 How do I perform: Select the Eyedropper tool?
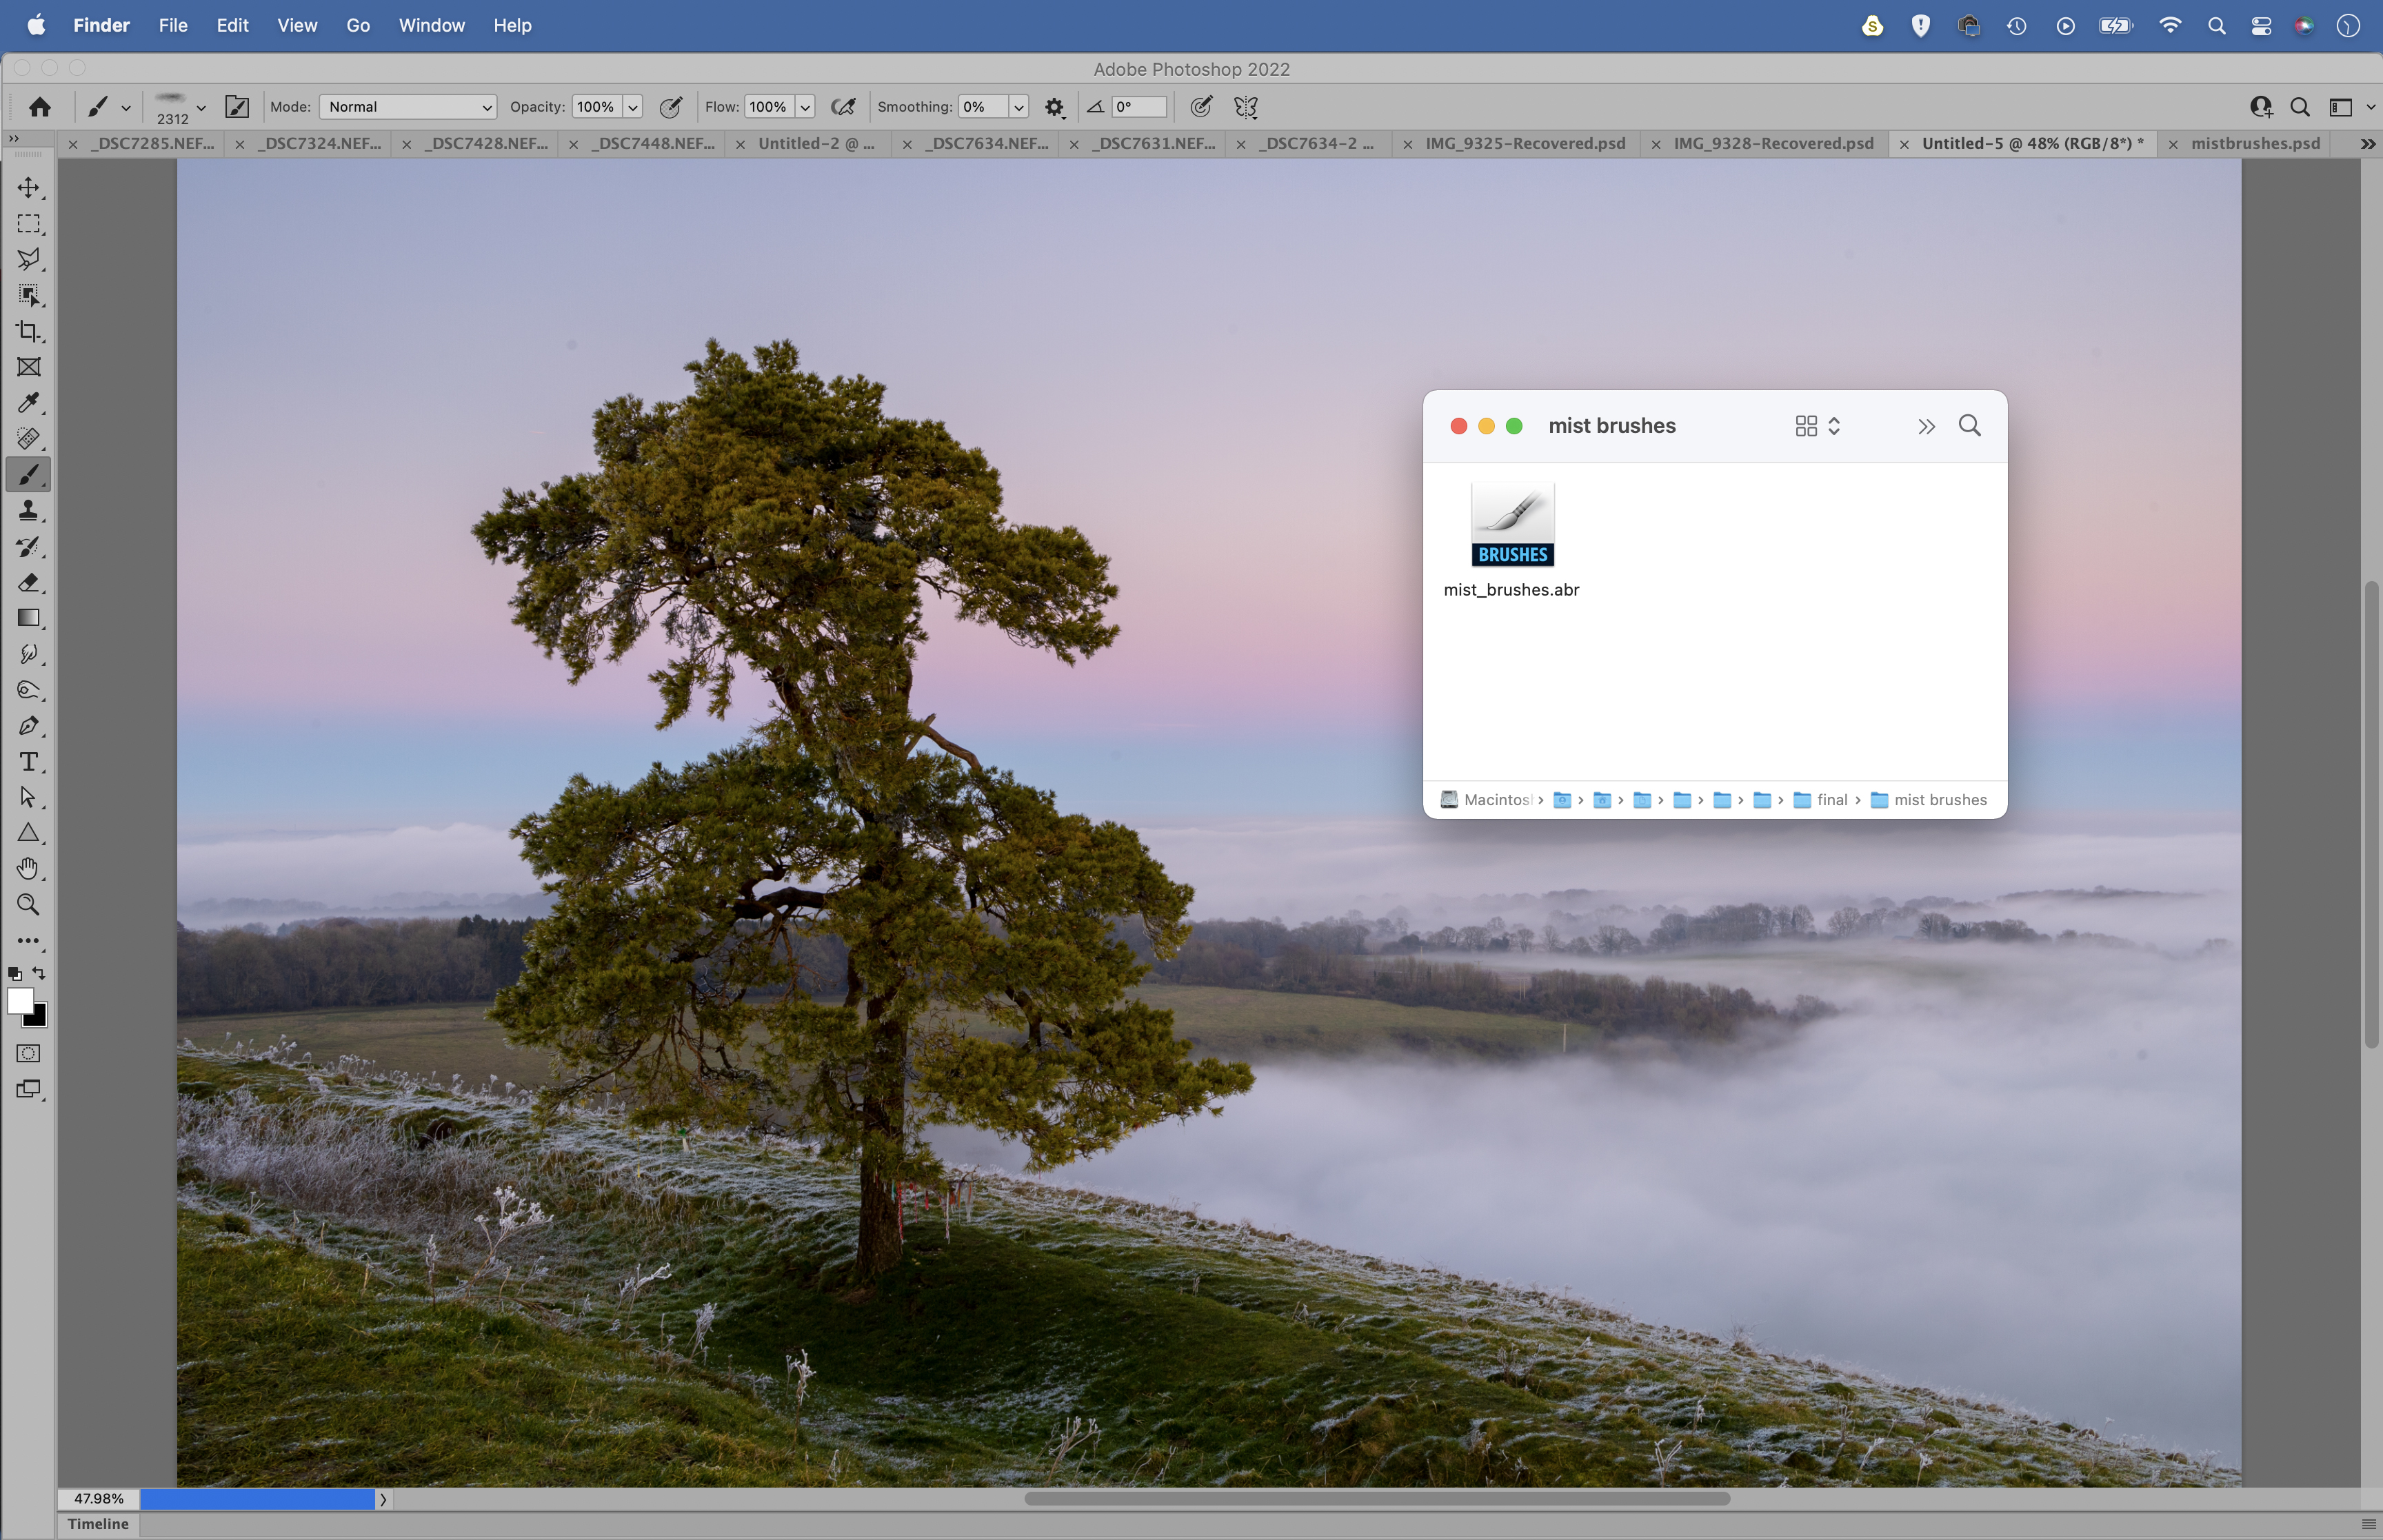pos(28,403)
